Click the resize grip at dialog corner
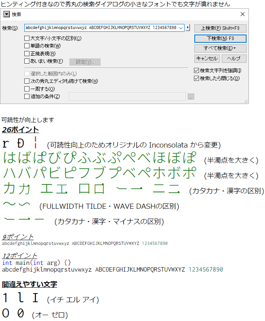The image size is (265, 321). 246,101
